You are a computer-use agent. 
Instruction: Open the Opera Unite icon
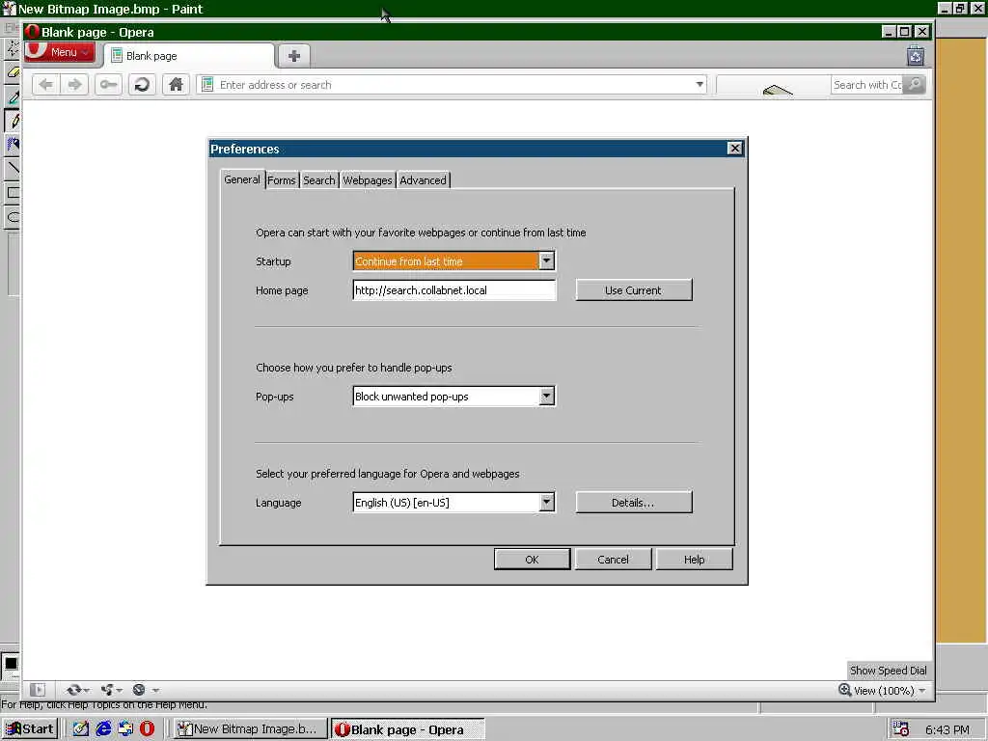[x=107, y=690]
